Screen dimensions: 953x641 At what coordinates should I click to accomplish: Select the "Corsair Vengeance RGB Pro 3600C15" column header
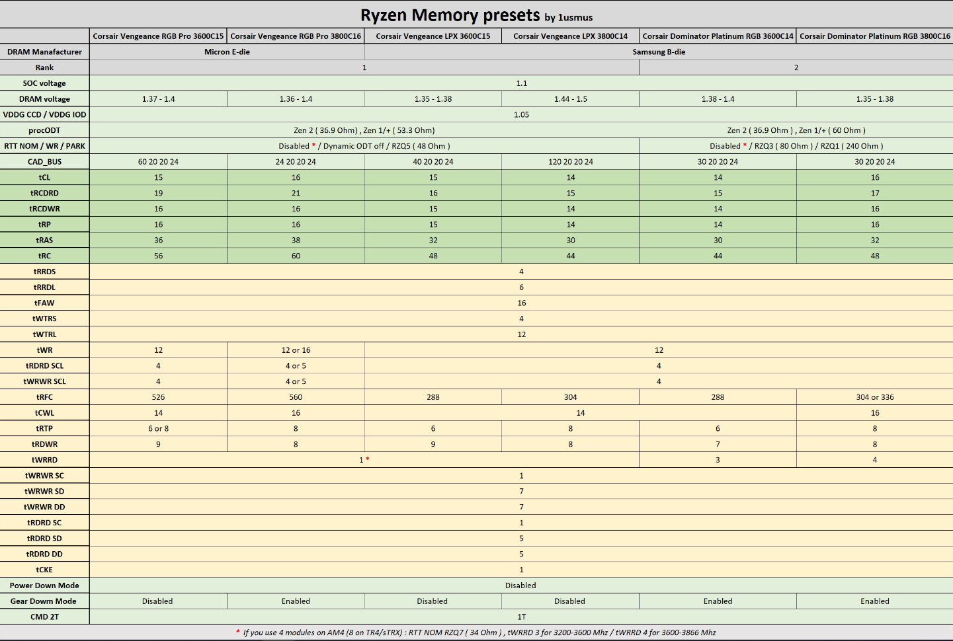(x=159, y=36)
